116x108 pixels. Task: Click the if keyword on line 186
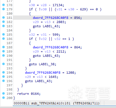pyautogui.click(x=31, y=39)
